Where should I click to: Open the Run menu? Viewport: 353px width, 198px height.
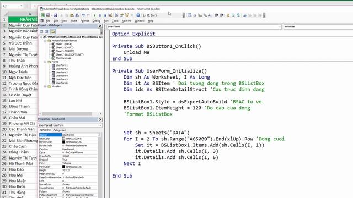click(x=106, y=21)
